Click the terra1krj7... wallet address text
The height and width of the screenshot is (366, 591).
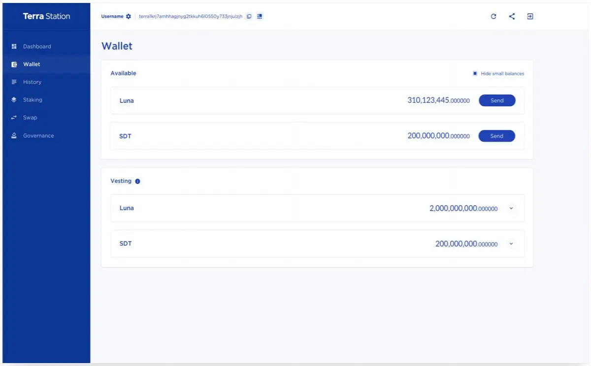coord(191,16)
